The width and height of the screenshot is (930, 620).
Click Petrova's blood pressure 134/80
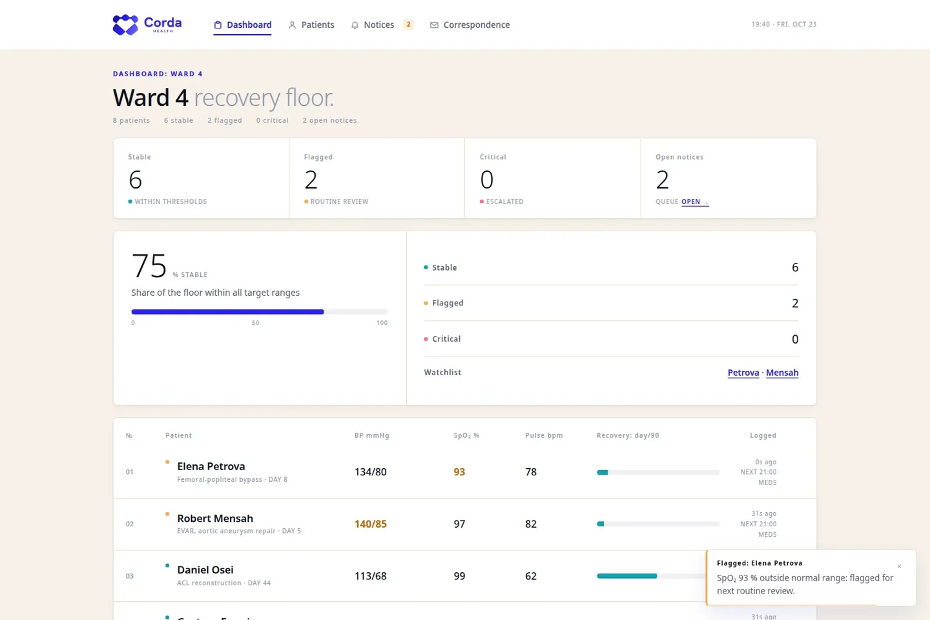pyautogui.click(x=371, y=472)
